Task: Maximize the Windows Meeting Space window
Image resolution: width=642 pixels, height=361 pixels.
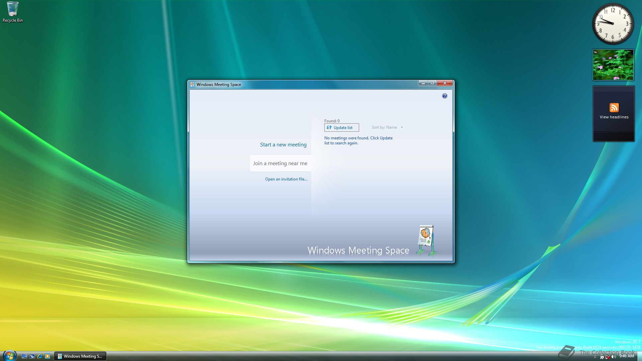Action: (432, 83)
